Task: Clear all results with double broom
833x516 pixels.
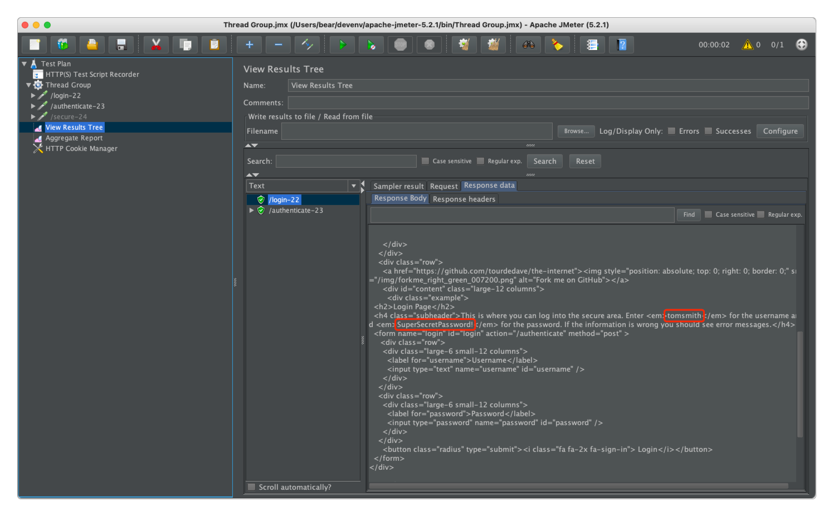Action: pyautogui.click(x=493, y=45)
